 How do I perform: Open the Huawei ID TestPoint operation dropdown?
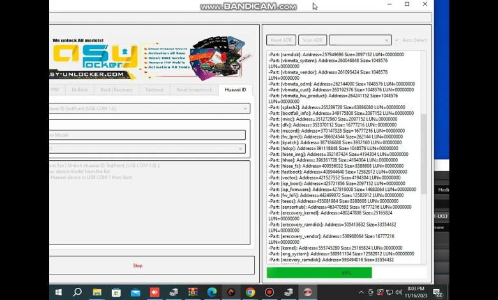pyautogui.click(x=150, y=109)
